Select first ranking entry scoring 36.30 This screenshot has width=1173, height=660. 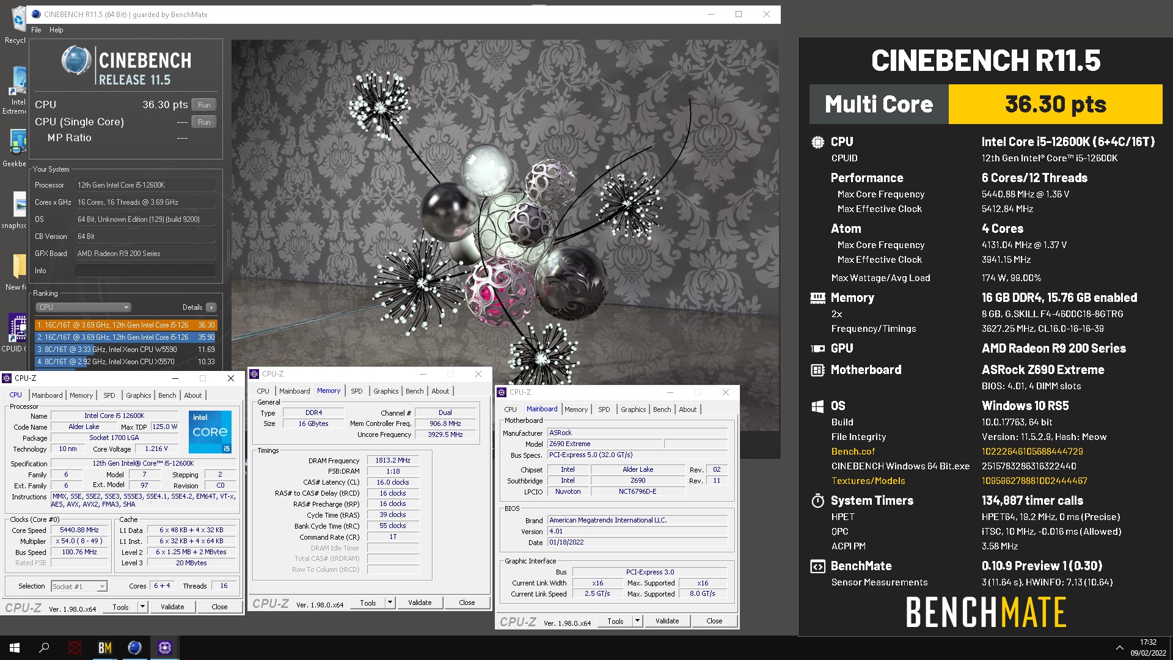126,325
